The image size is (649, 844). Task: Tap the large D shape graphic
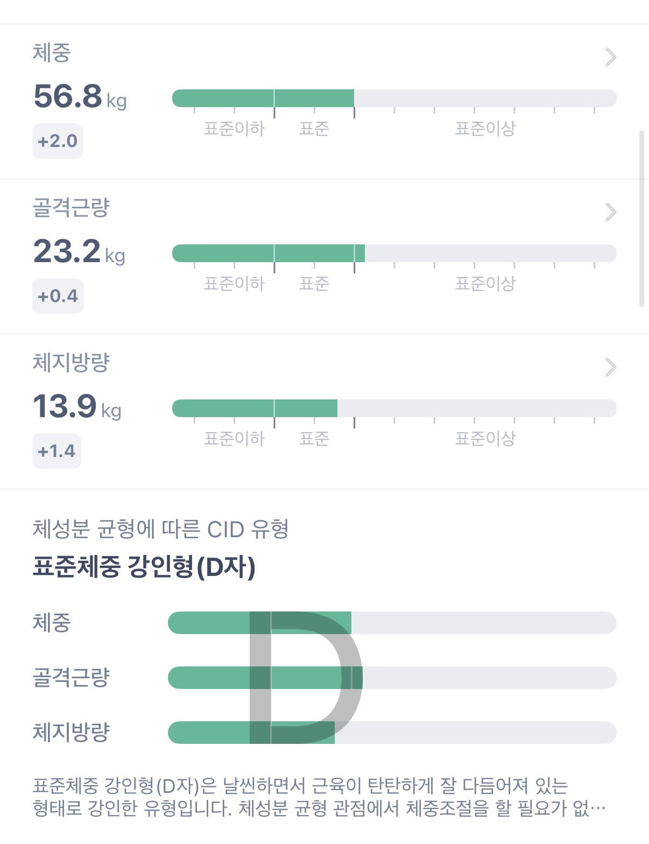tap(306, 678)
